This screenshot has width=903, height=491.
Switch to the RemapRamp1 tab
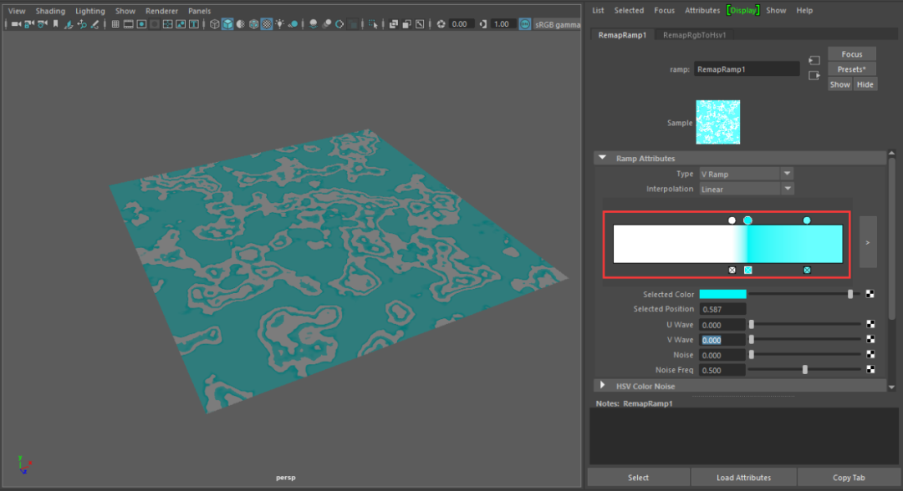(622, 35)
